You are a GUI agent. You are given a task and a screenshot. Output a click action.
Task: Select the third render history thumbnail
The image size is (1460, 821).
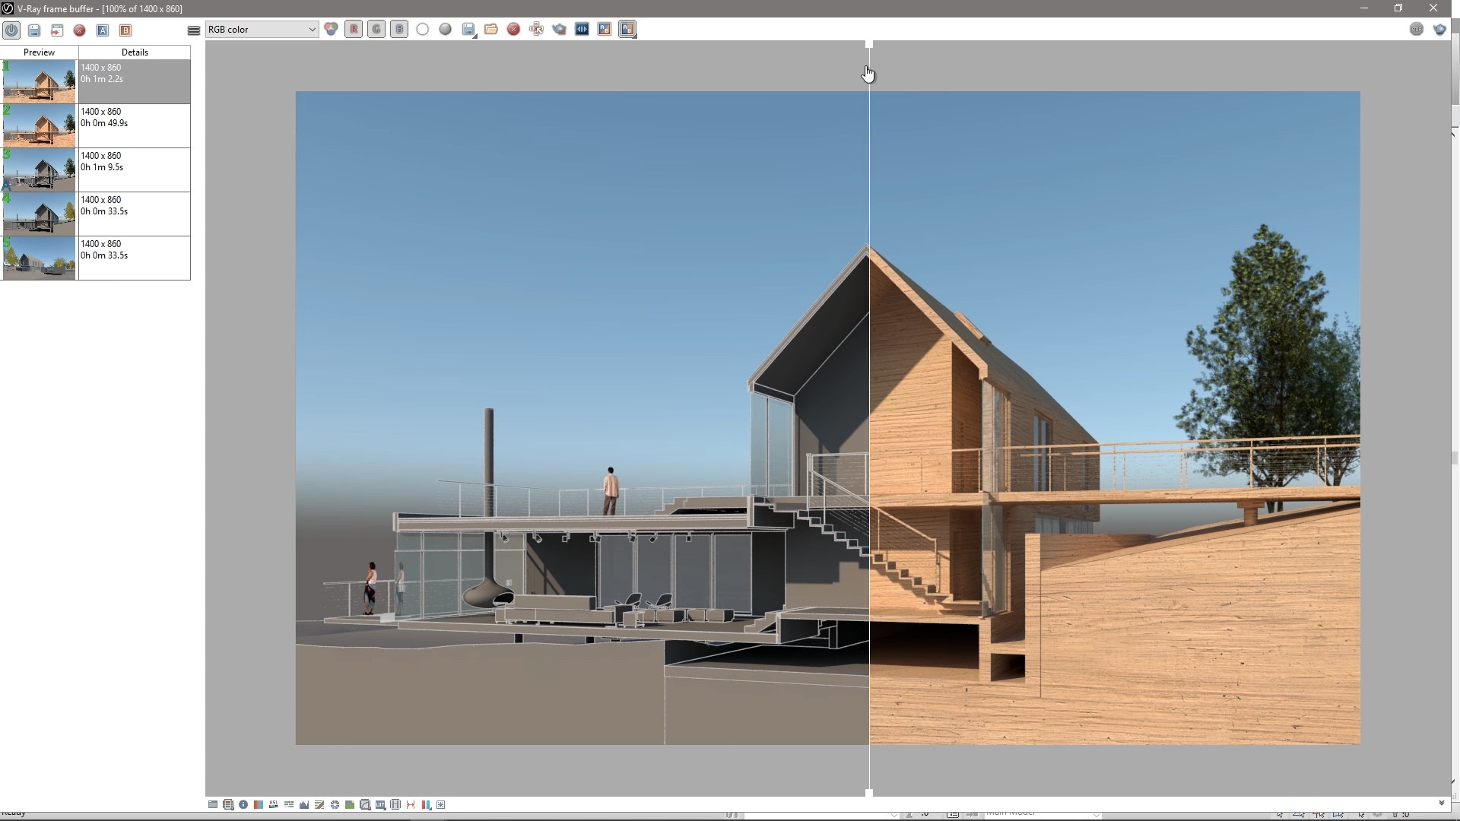(x=39, y=170)
